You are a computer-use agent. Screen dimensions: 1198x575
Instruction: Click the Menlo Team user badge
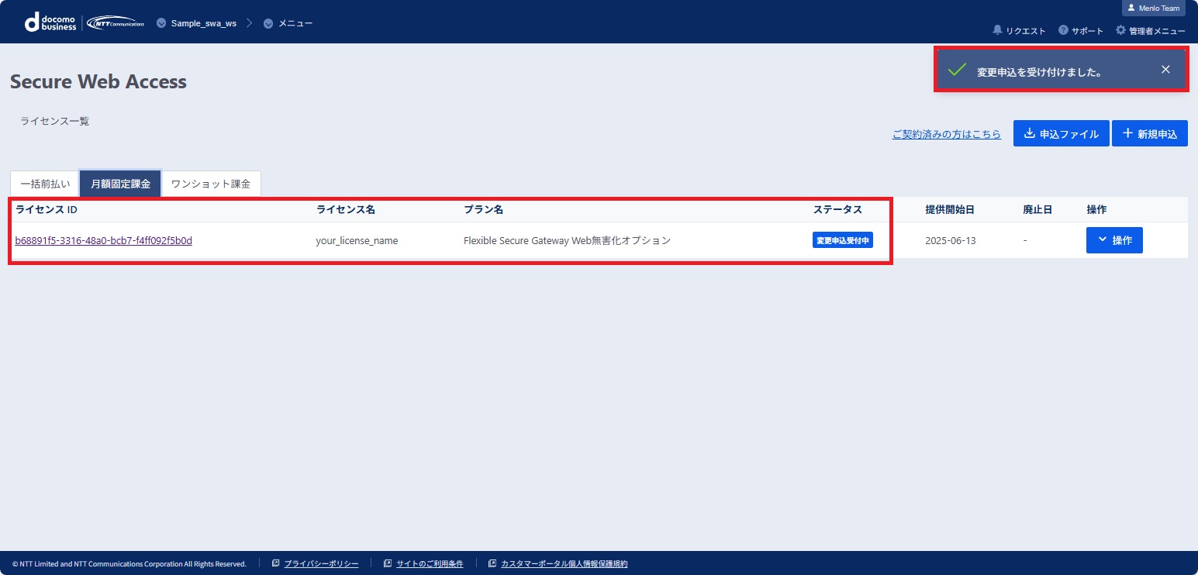[x=1153, y=8]
